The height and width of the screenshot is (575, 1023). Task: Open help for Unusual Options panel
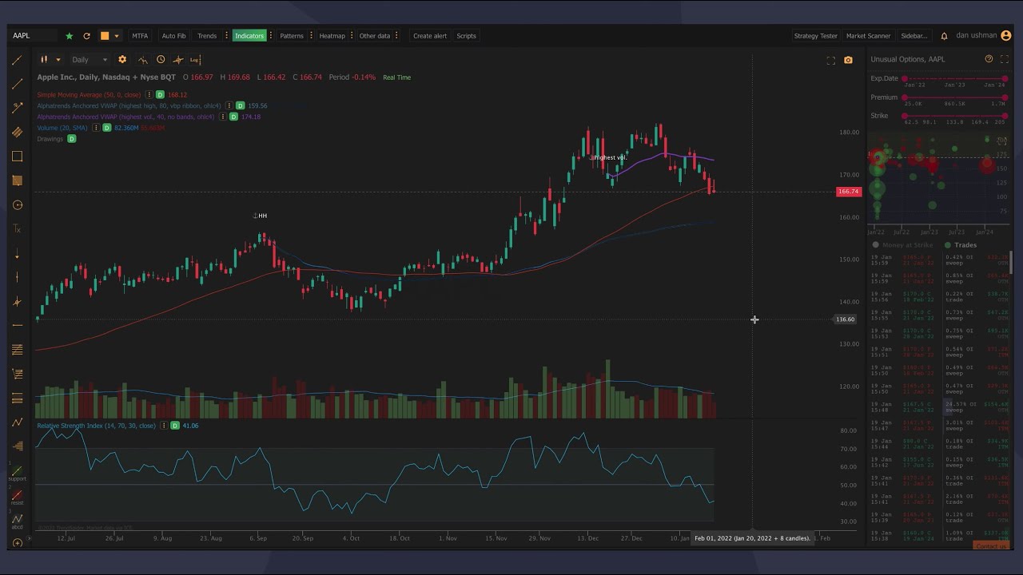pos(989,59)
